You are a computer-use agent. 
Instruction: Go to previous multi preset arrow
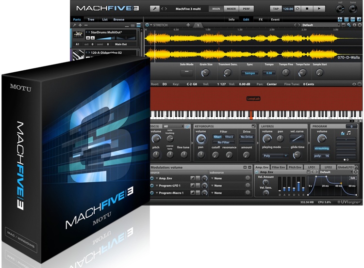162,9
